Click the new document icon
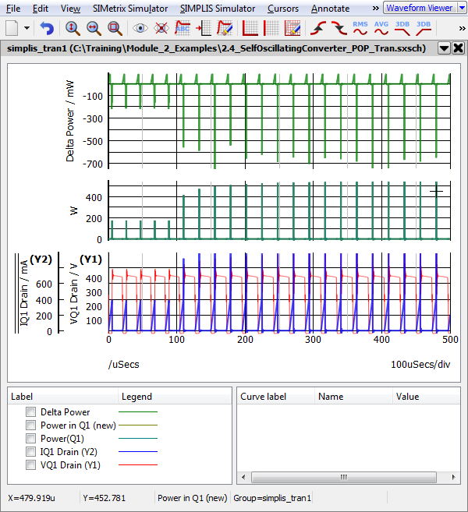Screen dimensions: 468x512 (12, 28)
